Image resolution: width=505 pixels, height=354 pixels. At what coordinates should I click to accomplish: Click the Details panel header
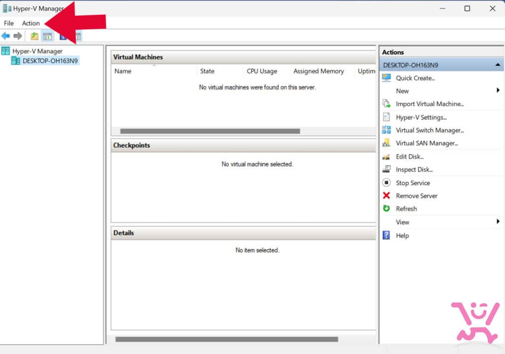click(x=244, y=233)
